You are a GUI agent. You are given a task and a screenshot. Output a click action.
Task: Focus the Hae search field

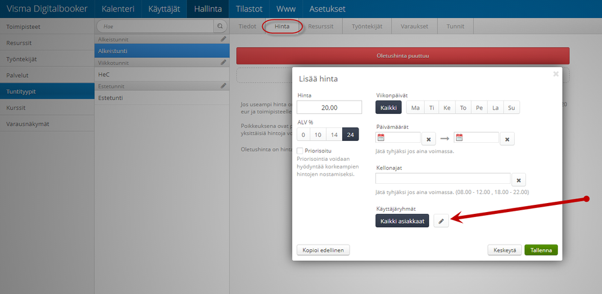[x=155, y=27]
